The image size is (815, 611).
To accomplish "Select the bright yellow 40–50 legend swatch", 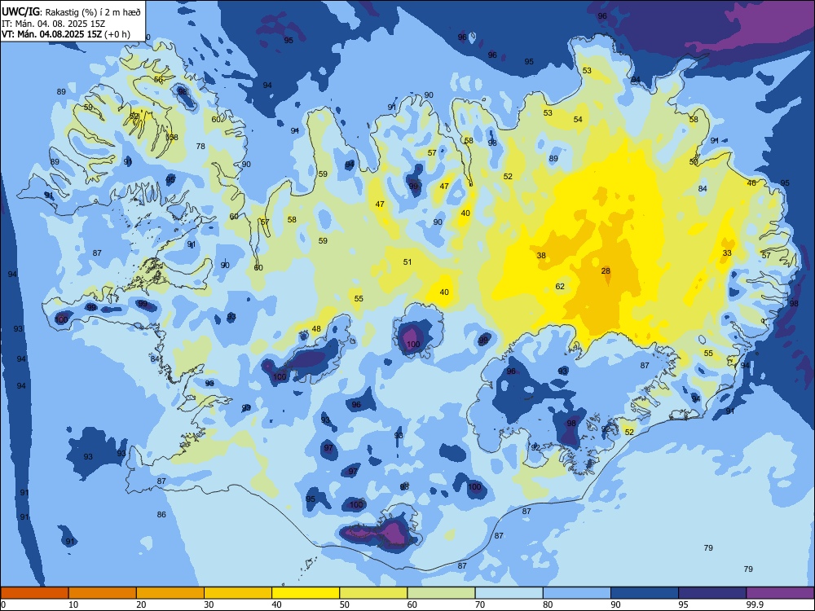I will tap(306, 593).
